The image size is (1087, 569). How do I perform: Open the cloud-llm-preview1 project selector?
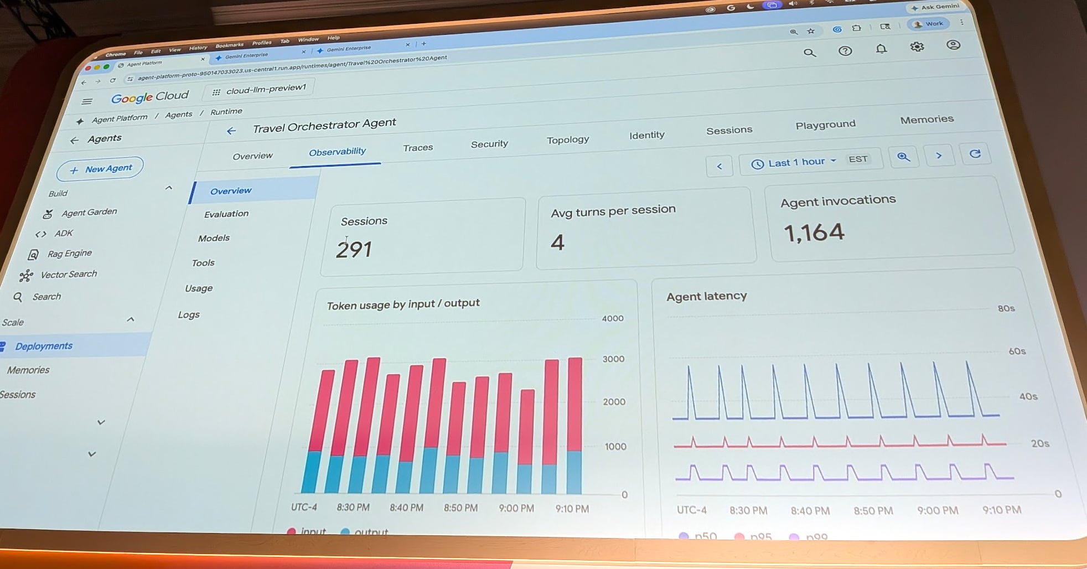point(259,89)
